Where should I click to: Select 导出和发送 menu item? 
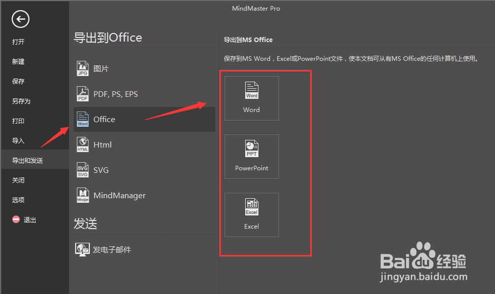tap(27, 161)
